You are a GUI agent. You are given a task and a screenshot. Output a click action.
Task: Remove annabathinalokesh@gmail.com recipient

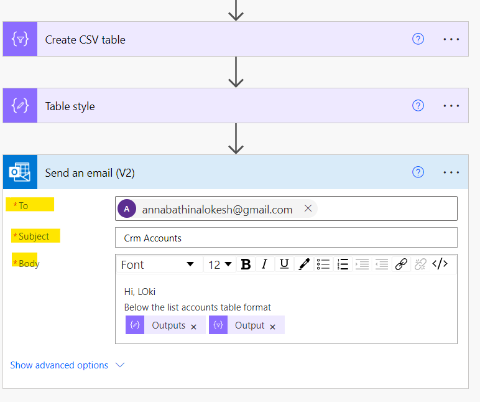click(308, 208)
